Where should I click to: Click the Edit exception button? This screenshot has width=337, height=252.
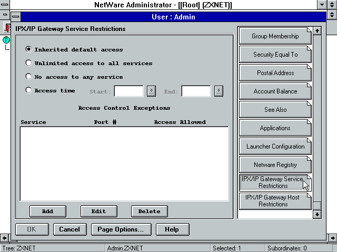tap(99, 211)
